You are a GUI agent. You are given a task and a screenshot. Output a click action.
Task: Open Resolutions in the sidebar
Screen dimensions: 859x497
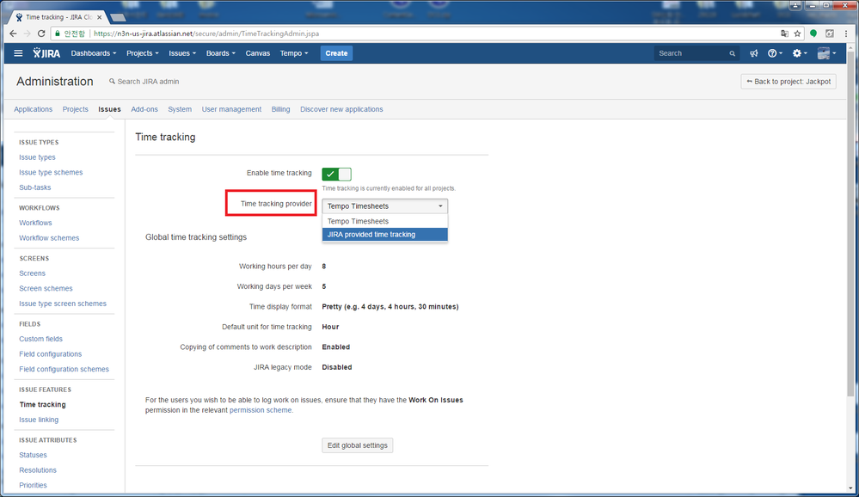coord(38,470)
